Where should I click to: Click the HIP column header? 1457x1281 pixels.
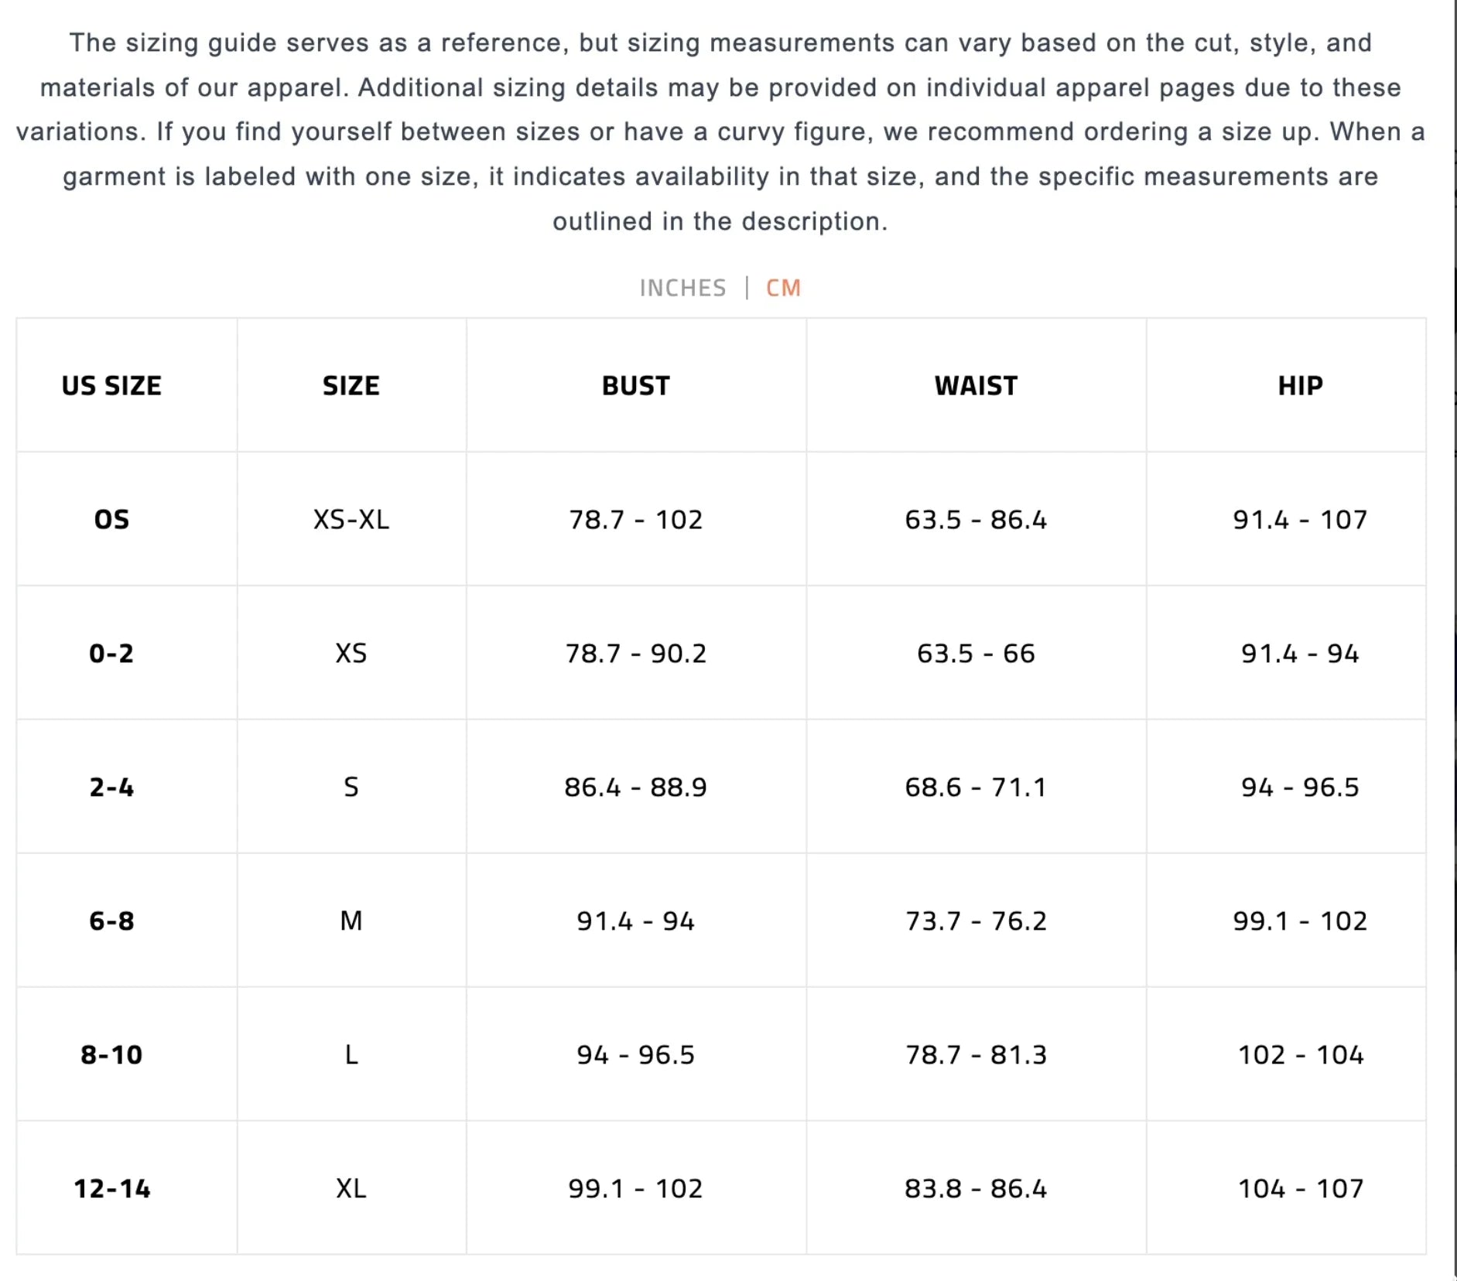click(x=1300, y=385)
